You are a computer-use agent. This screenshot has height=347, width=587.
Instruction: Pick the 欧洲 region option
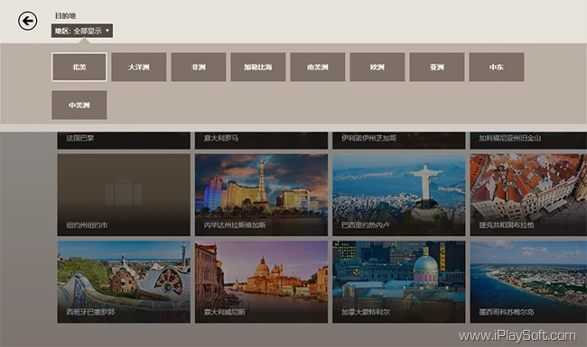377,68
